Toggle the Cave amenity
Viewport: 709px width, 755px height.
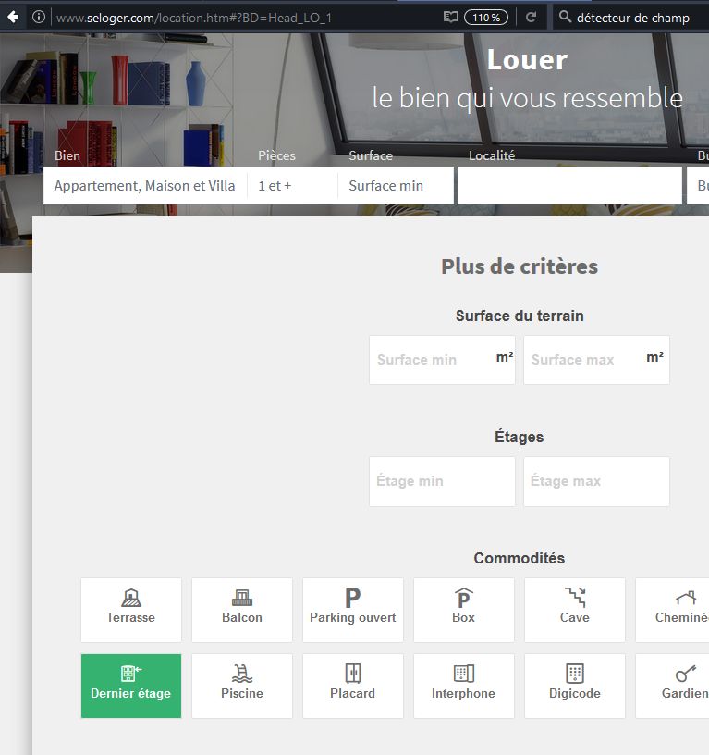(x=575, y=610)
